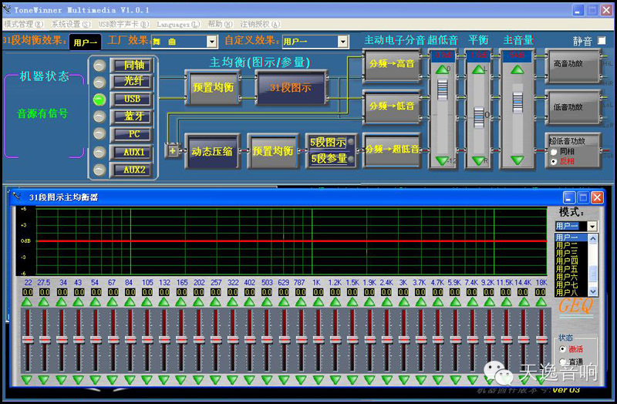617x404 pixels.
Task: Select the 蓝牙 Bluetooth input button
Action: click(x=132, y=116)
